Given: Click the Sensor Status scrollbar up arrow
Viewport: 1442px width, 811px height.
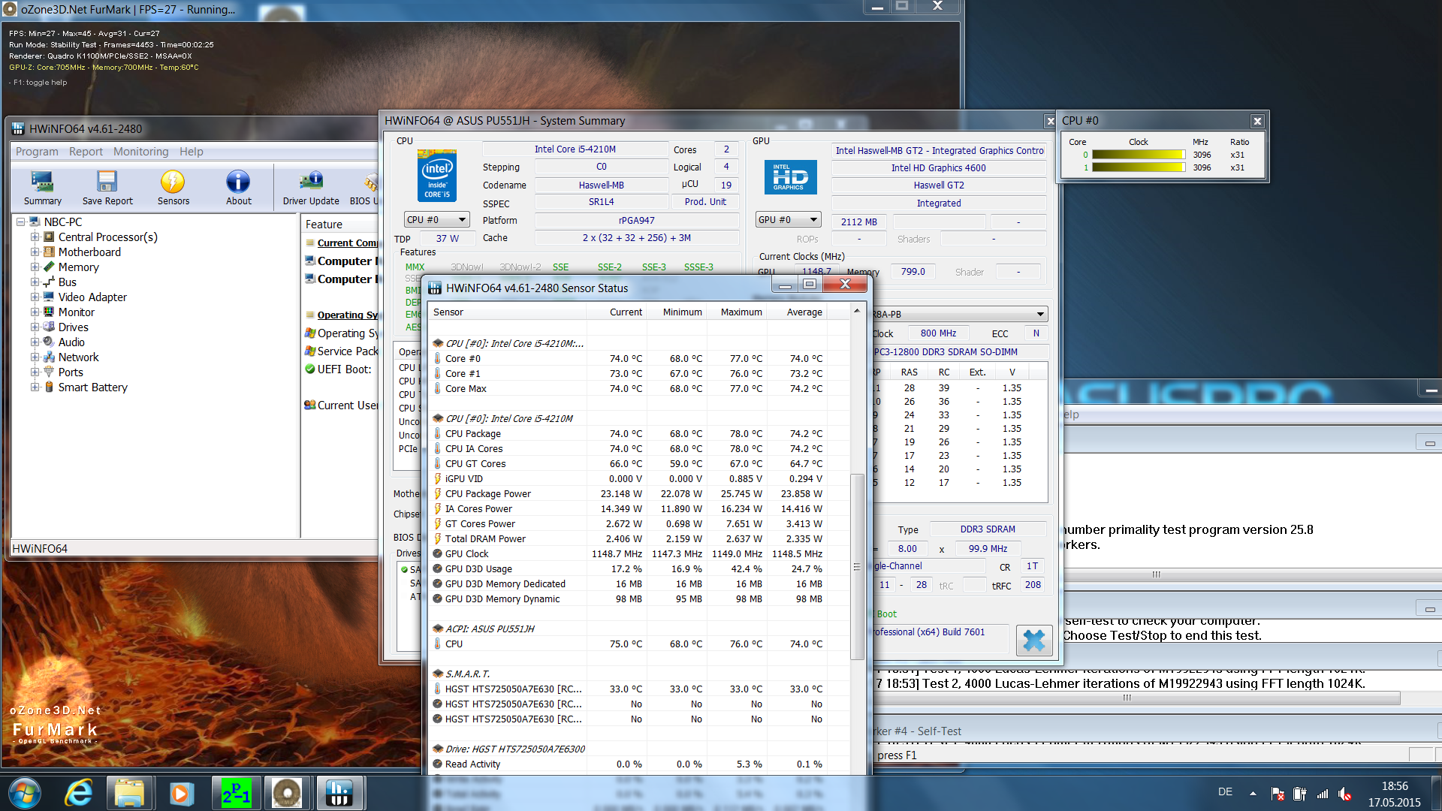Looking at the screenshot, I should (x=856, y=311).
